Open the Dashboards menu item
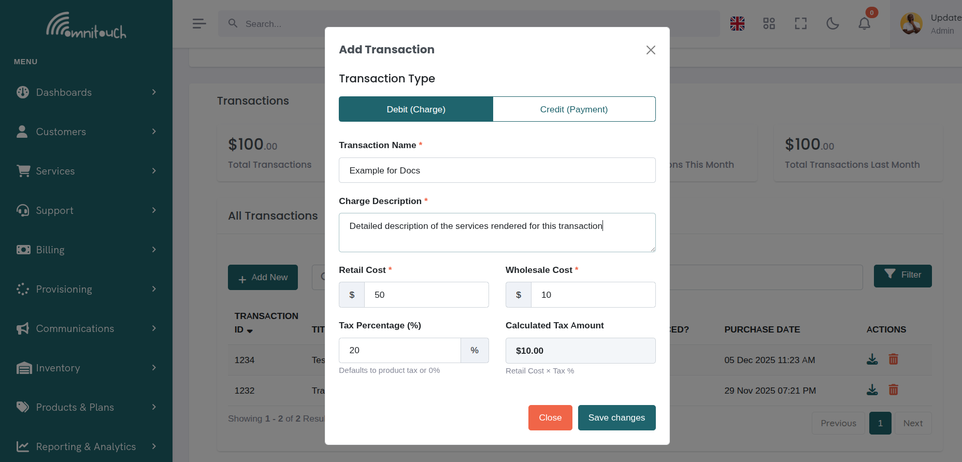This screenshot has width=962, height=462. pyautogui.click(x=64, y=92)
